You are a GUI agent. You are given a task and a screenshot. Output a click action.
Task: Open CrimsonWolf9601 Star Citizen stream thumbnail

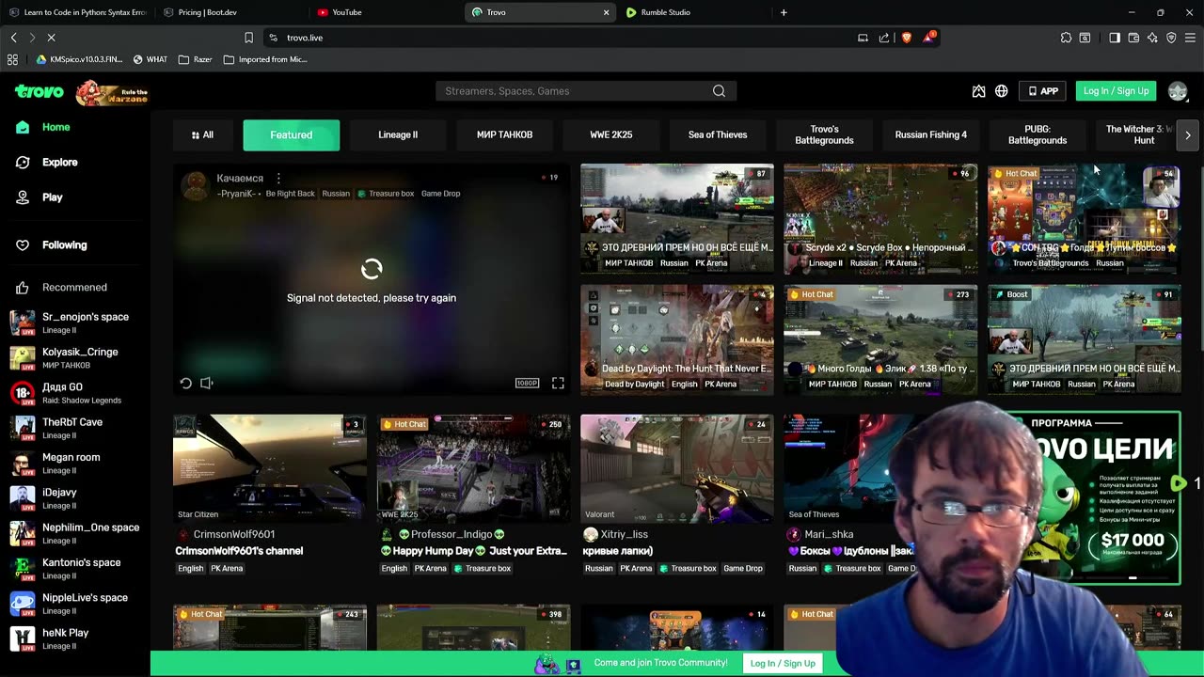[270, 468]
